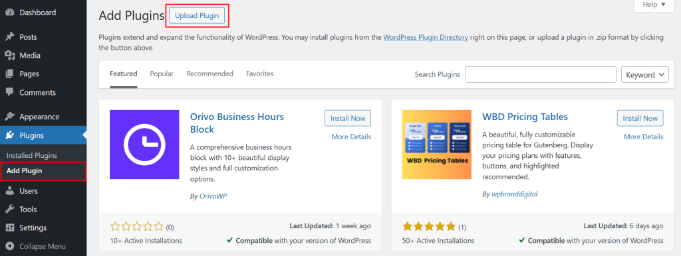Click '50+ Active Installations' text
The height and width of the screenshot is (256, 681).
pyautogui.click(x=439, y=240)
